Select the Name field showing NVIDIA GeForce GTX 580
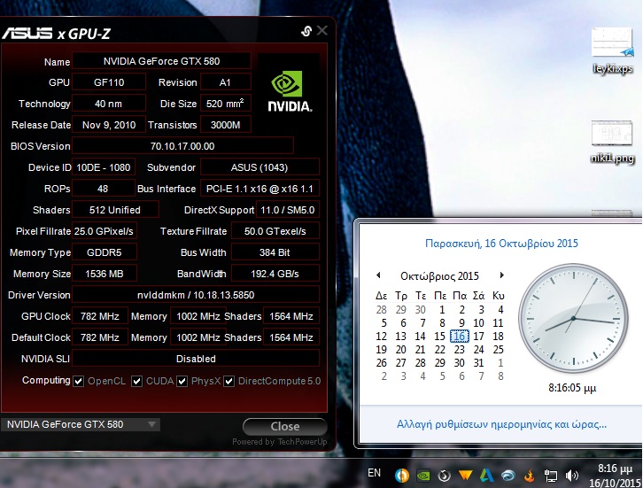Image resolution: width=643 pixels, height=488 pixels. [161, 61]
